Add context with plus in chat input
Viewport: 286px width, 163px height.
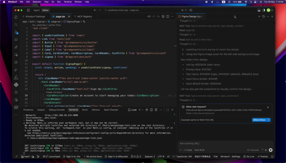click(x=180, y=150)
